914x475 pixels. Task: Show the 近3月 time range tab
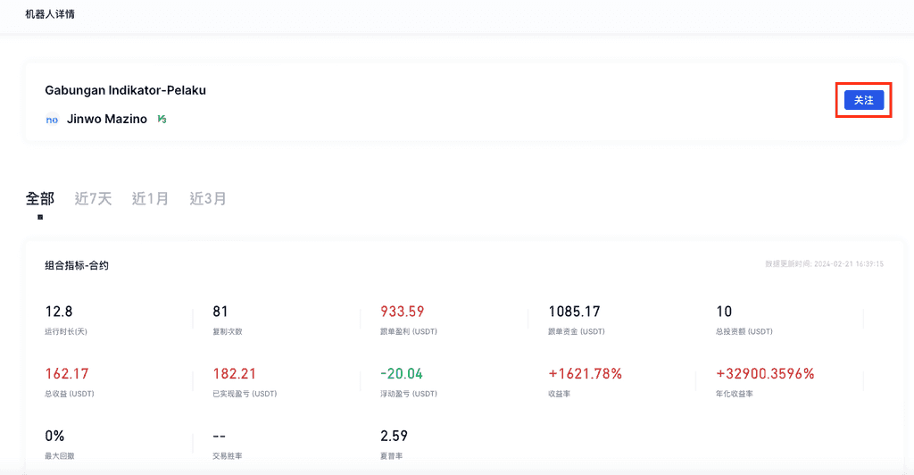click(207, 198)
